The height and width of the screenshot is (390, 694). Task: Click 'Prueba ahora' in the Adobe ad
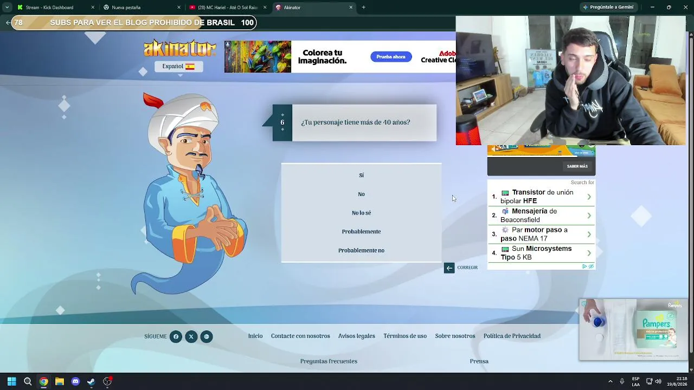click(391, 57)
